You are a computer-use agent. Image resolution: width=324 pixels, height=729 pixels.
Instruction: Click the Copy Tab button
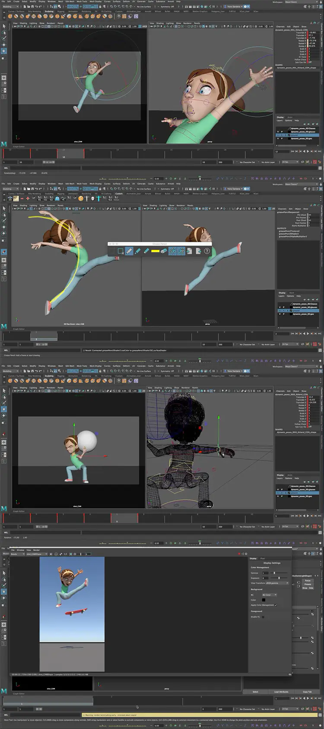click(x=307, y=692)
